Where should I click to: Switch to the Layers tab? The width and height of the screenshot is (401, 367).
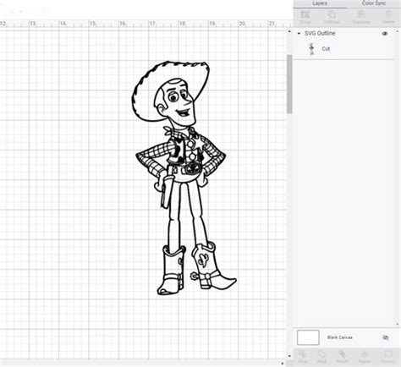(x=320, y=3)
